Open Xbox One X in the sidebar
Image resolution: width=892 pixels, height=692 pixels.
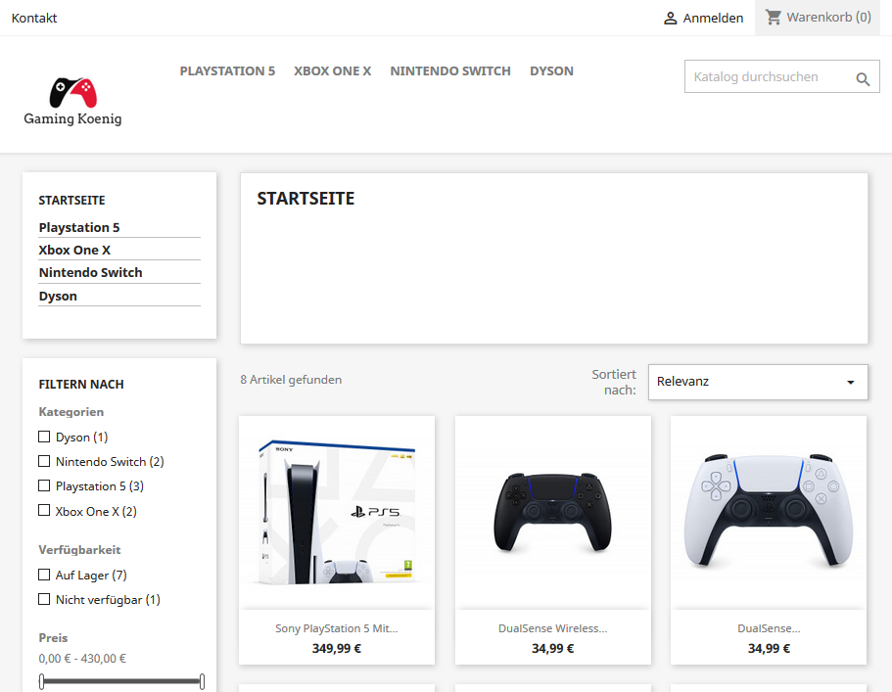coord(74,251)
